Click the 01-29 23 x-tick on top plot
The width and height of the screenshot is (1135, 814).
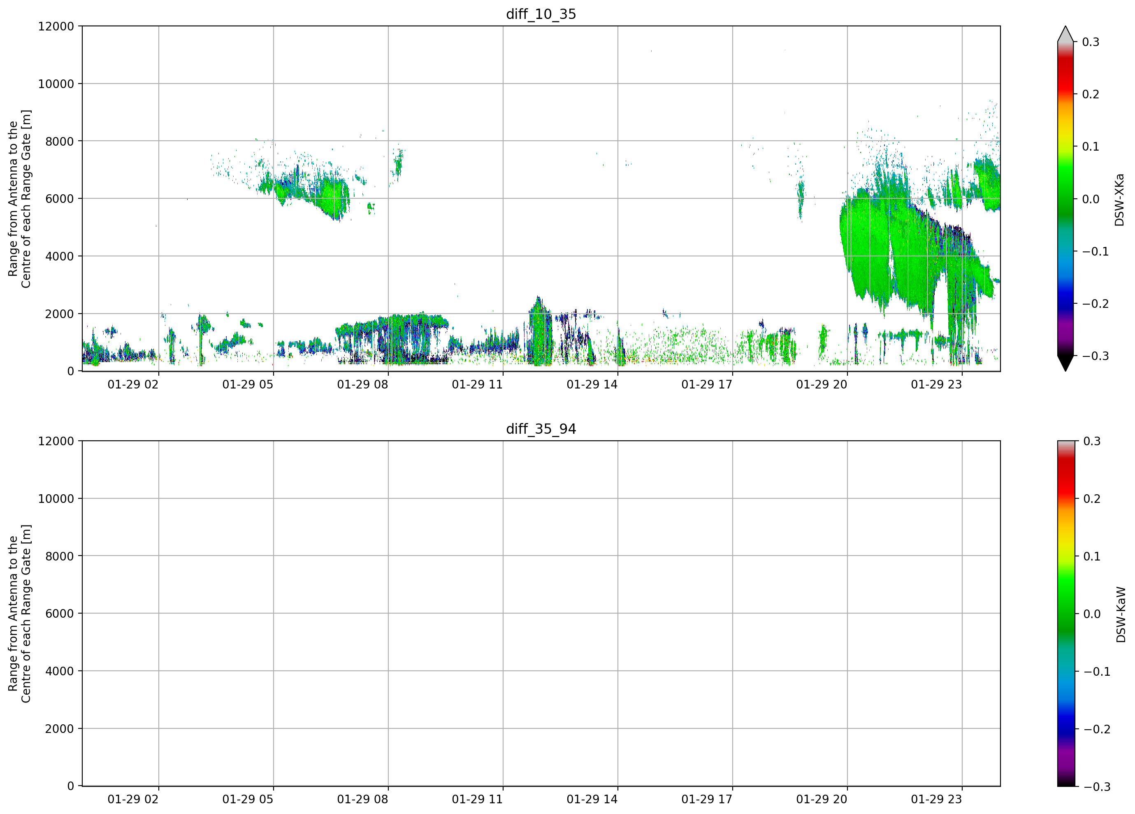click(x=936, y=384)
